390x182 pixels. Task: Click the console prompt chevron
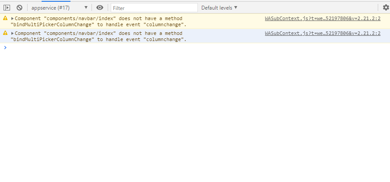tap(5, 48)
